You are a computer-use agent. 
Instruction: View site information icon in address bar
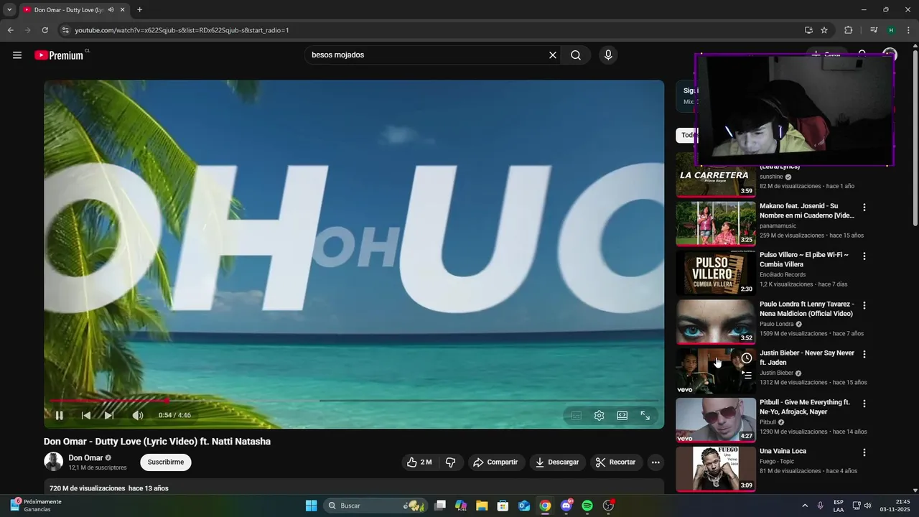(65, 30)
